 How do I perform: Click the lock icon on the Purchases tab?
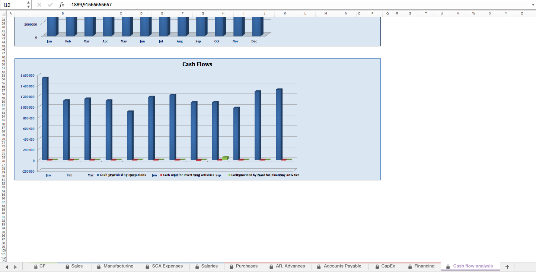(230, 266)
